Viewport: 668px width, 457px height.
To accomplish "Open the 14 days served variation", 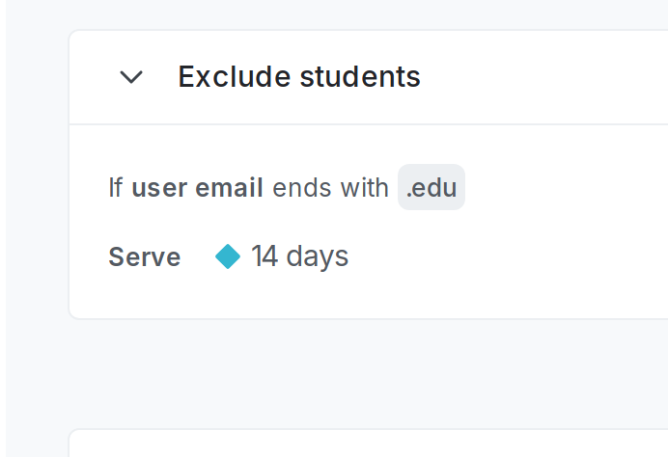I will (x=299, y=256).
